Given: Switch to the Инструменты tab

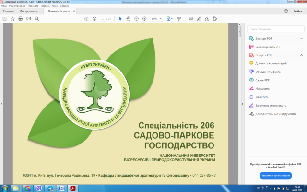Looking at the screenshot, I should 29,11.
